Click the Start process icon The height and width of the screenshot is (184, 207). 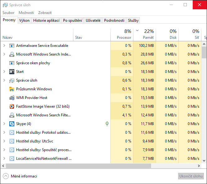click(12, 72)
